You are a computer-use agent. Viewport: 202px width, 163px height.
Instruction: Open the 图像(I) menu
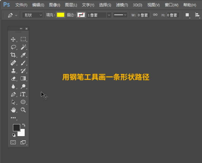coord(55,5)
